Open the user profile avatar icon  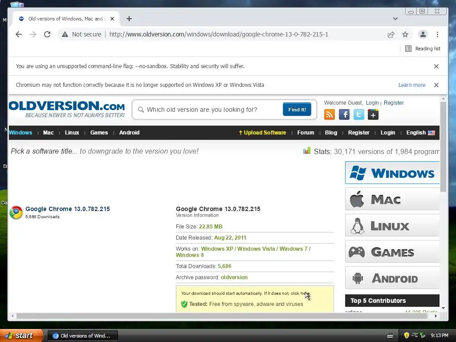click(x=423, y=34)
